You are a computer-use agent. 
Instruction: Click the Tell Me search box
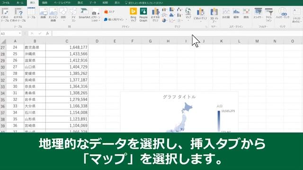(144, 3)
